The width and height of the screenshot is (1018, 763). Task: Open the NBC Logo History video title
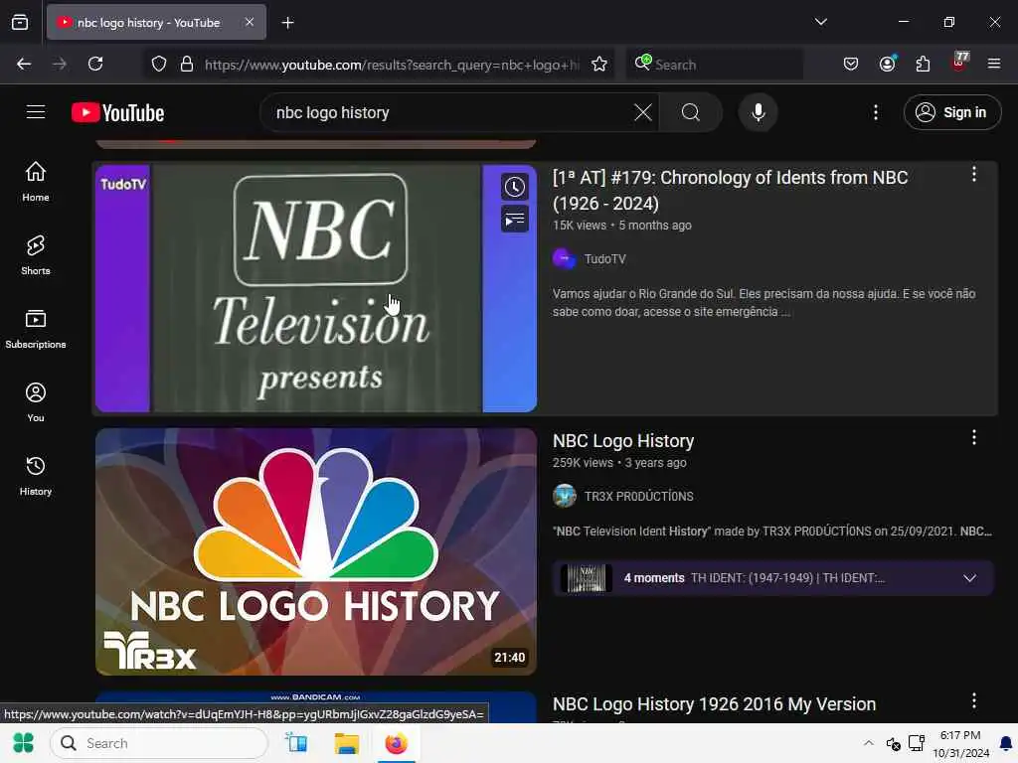[x=623, y=441]
